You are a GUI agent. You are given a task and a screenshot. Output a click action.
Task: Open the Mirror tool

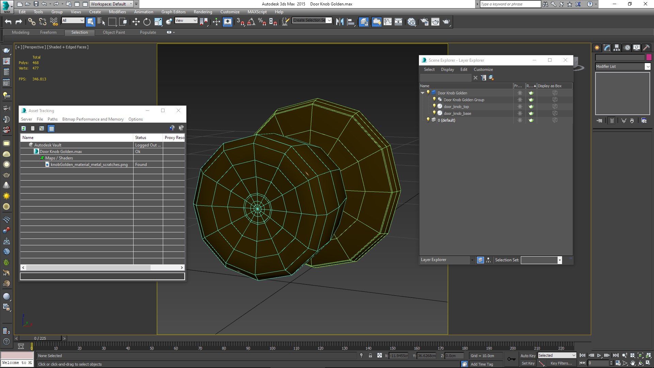tap(340, 22)
